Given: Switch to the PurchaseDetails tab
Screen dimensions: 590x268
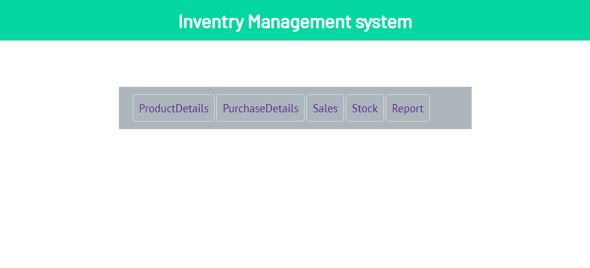Looking at the screenshot, I should click(x=260, y=108).
